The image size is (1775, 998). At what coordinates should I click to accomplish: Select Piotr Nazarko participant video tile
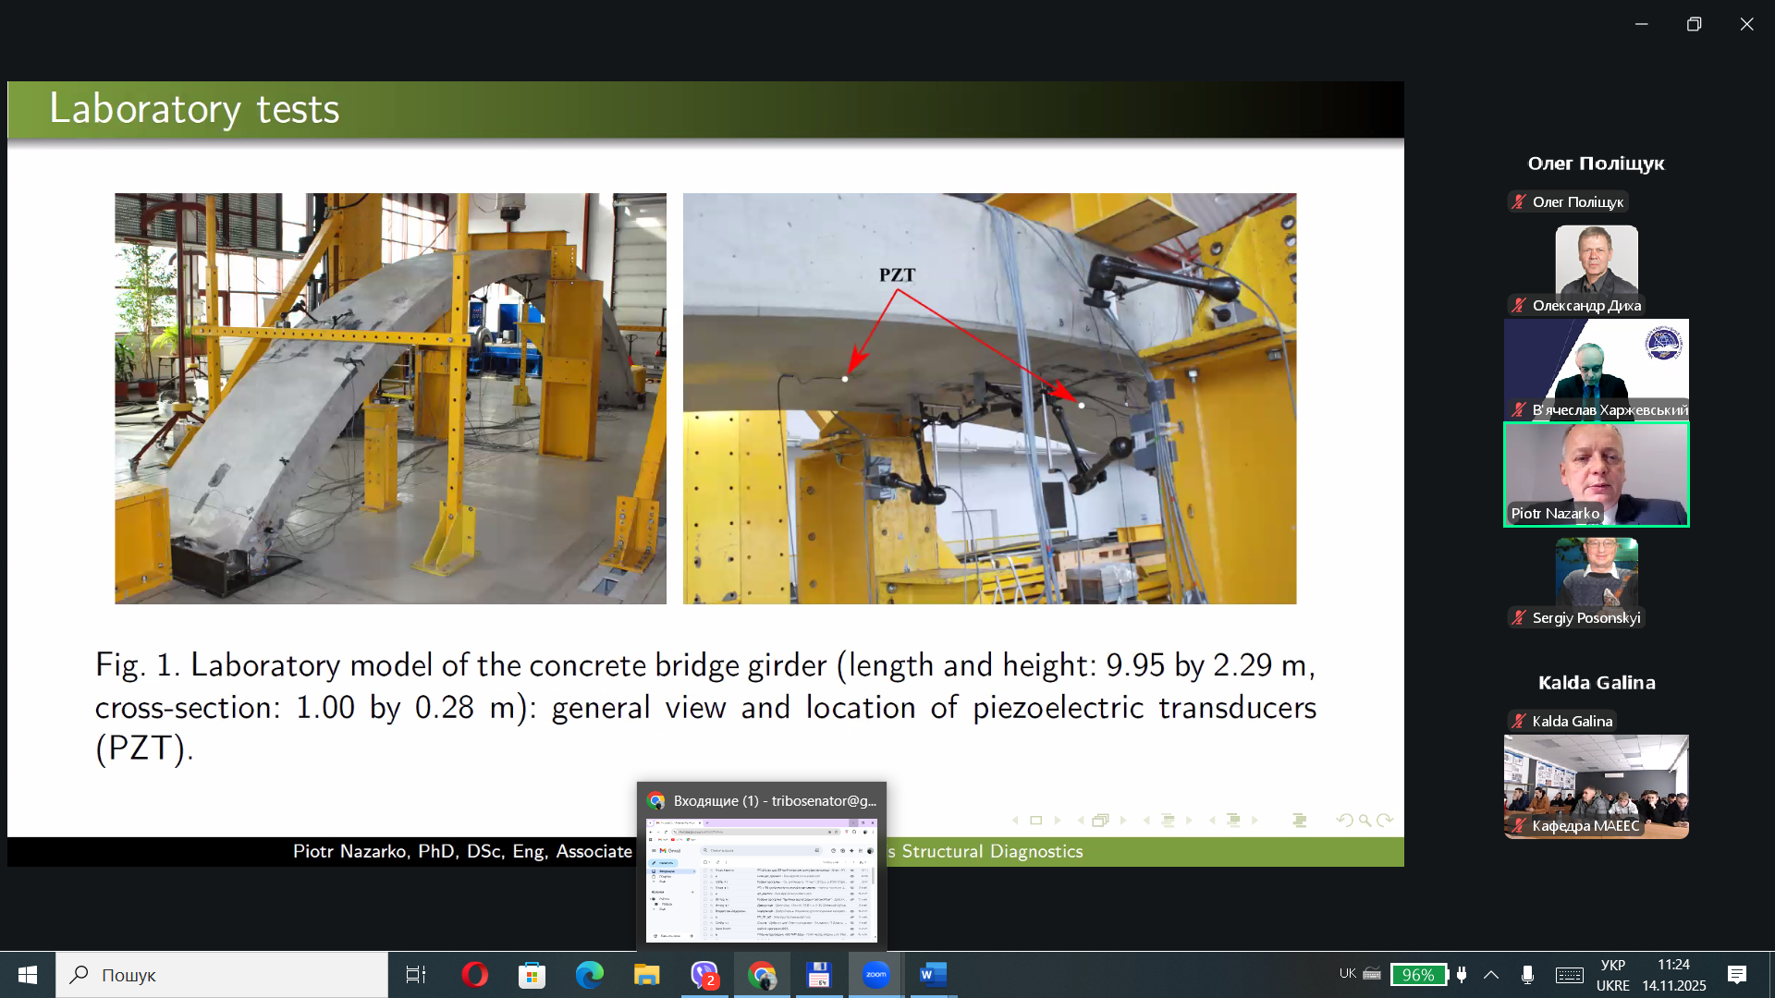[x=1596, y=474]
